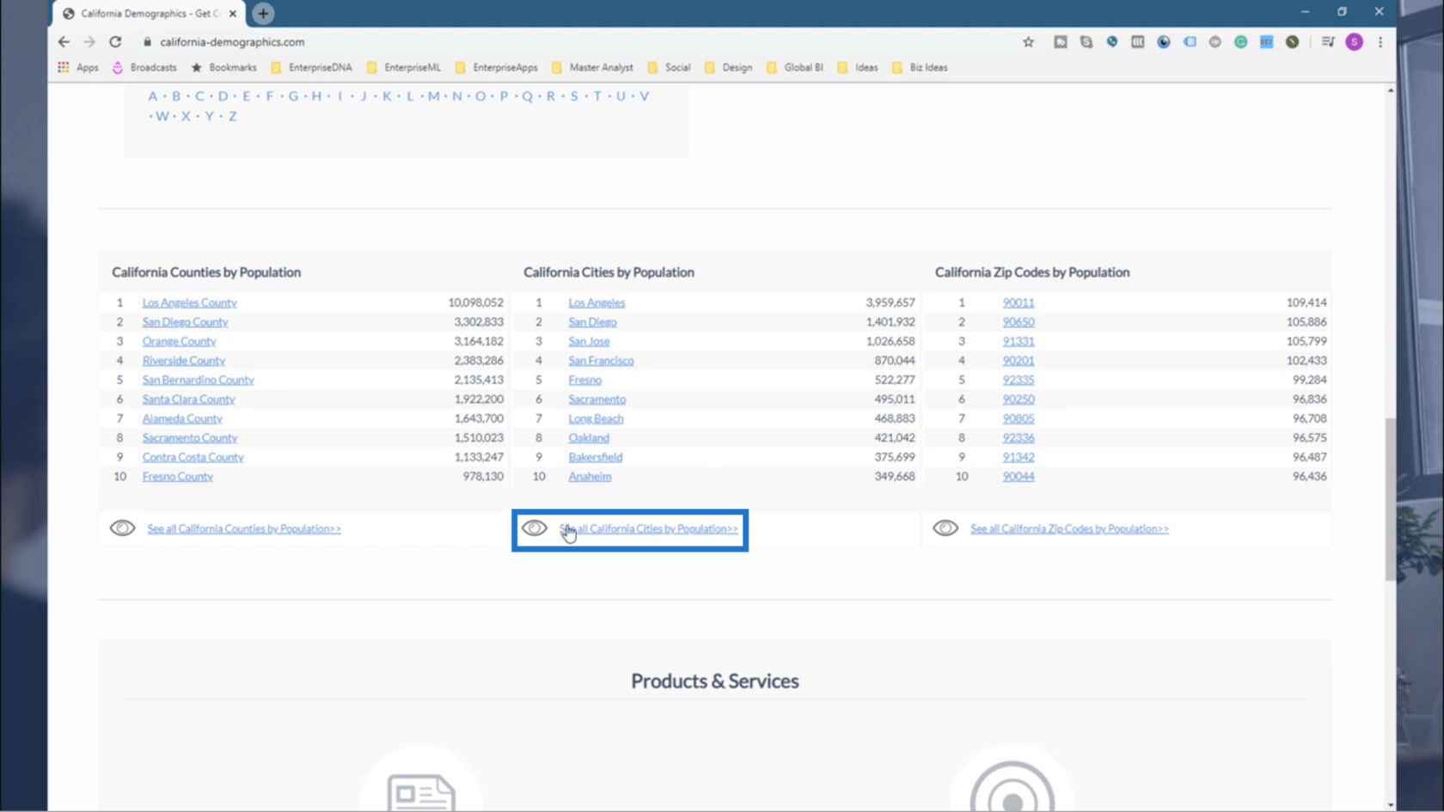Click the Products & Services heading
1444x812 pixels.
[714, 681]
